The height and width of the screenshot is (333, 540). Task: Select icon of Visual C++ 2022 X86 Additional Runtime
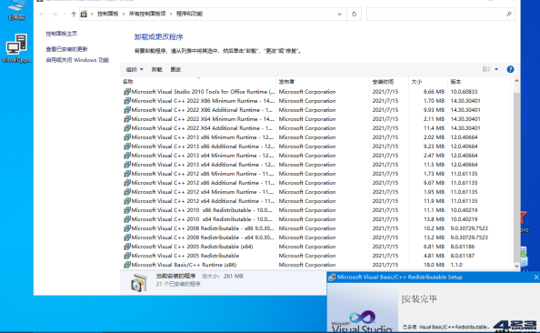click(x=127, y=110)
